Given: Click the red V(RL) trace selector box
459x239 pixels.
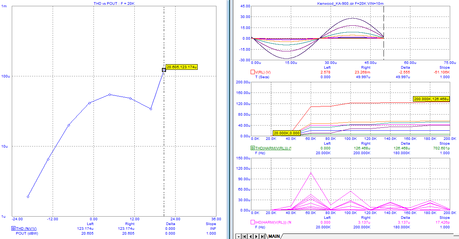Looking at the screenshot, I should pyautogui.click(x=253, y=72).
